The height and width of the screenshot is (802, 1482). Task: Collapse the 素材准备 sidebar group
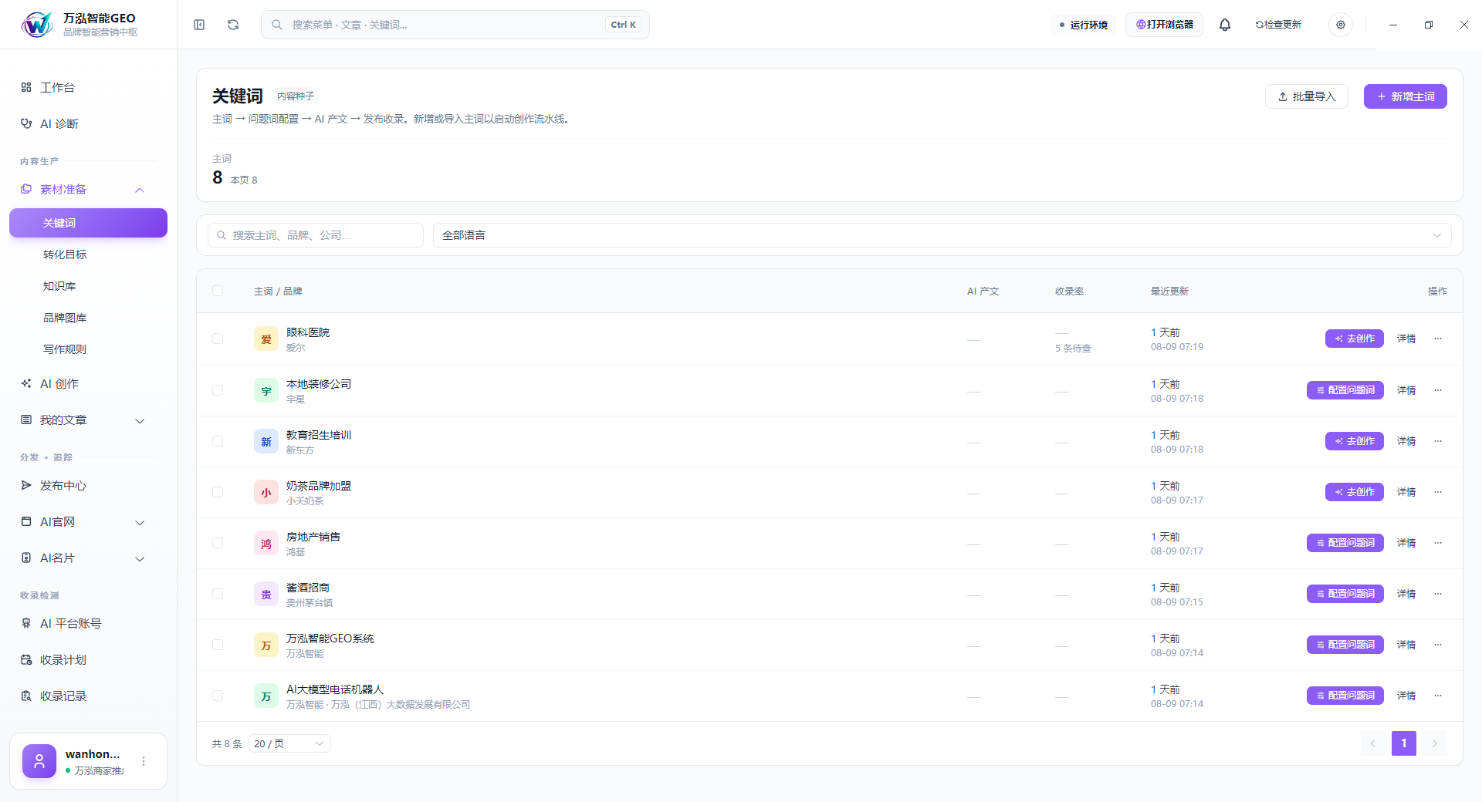click(x=140, y=190)
